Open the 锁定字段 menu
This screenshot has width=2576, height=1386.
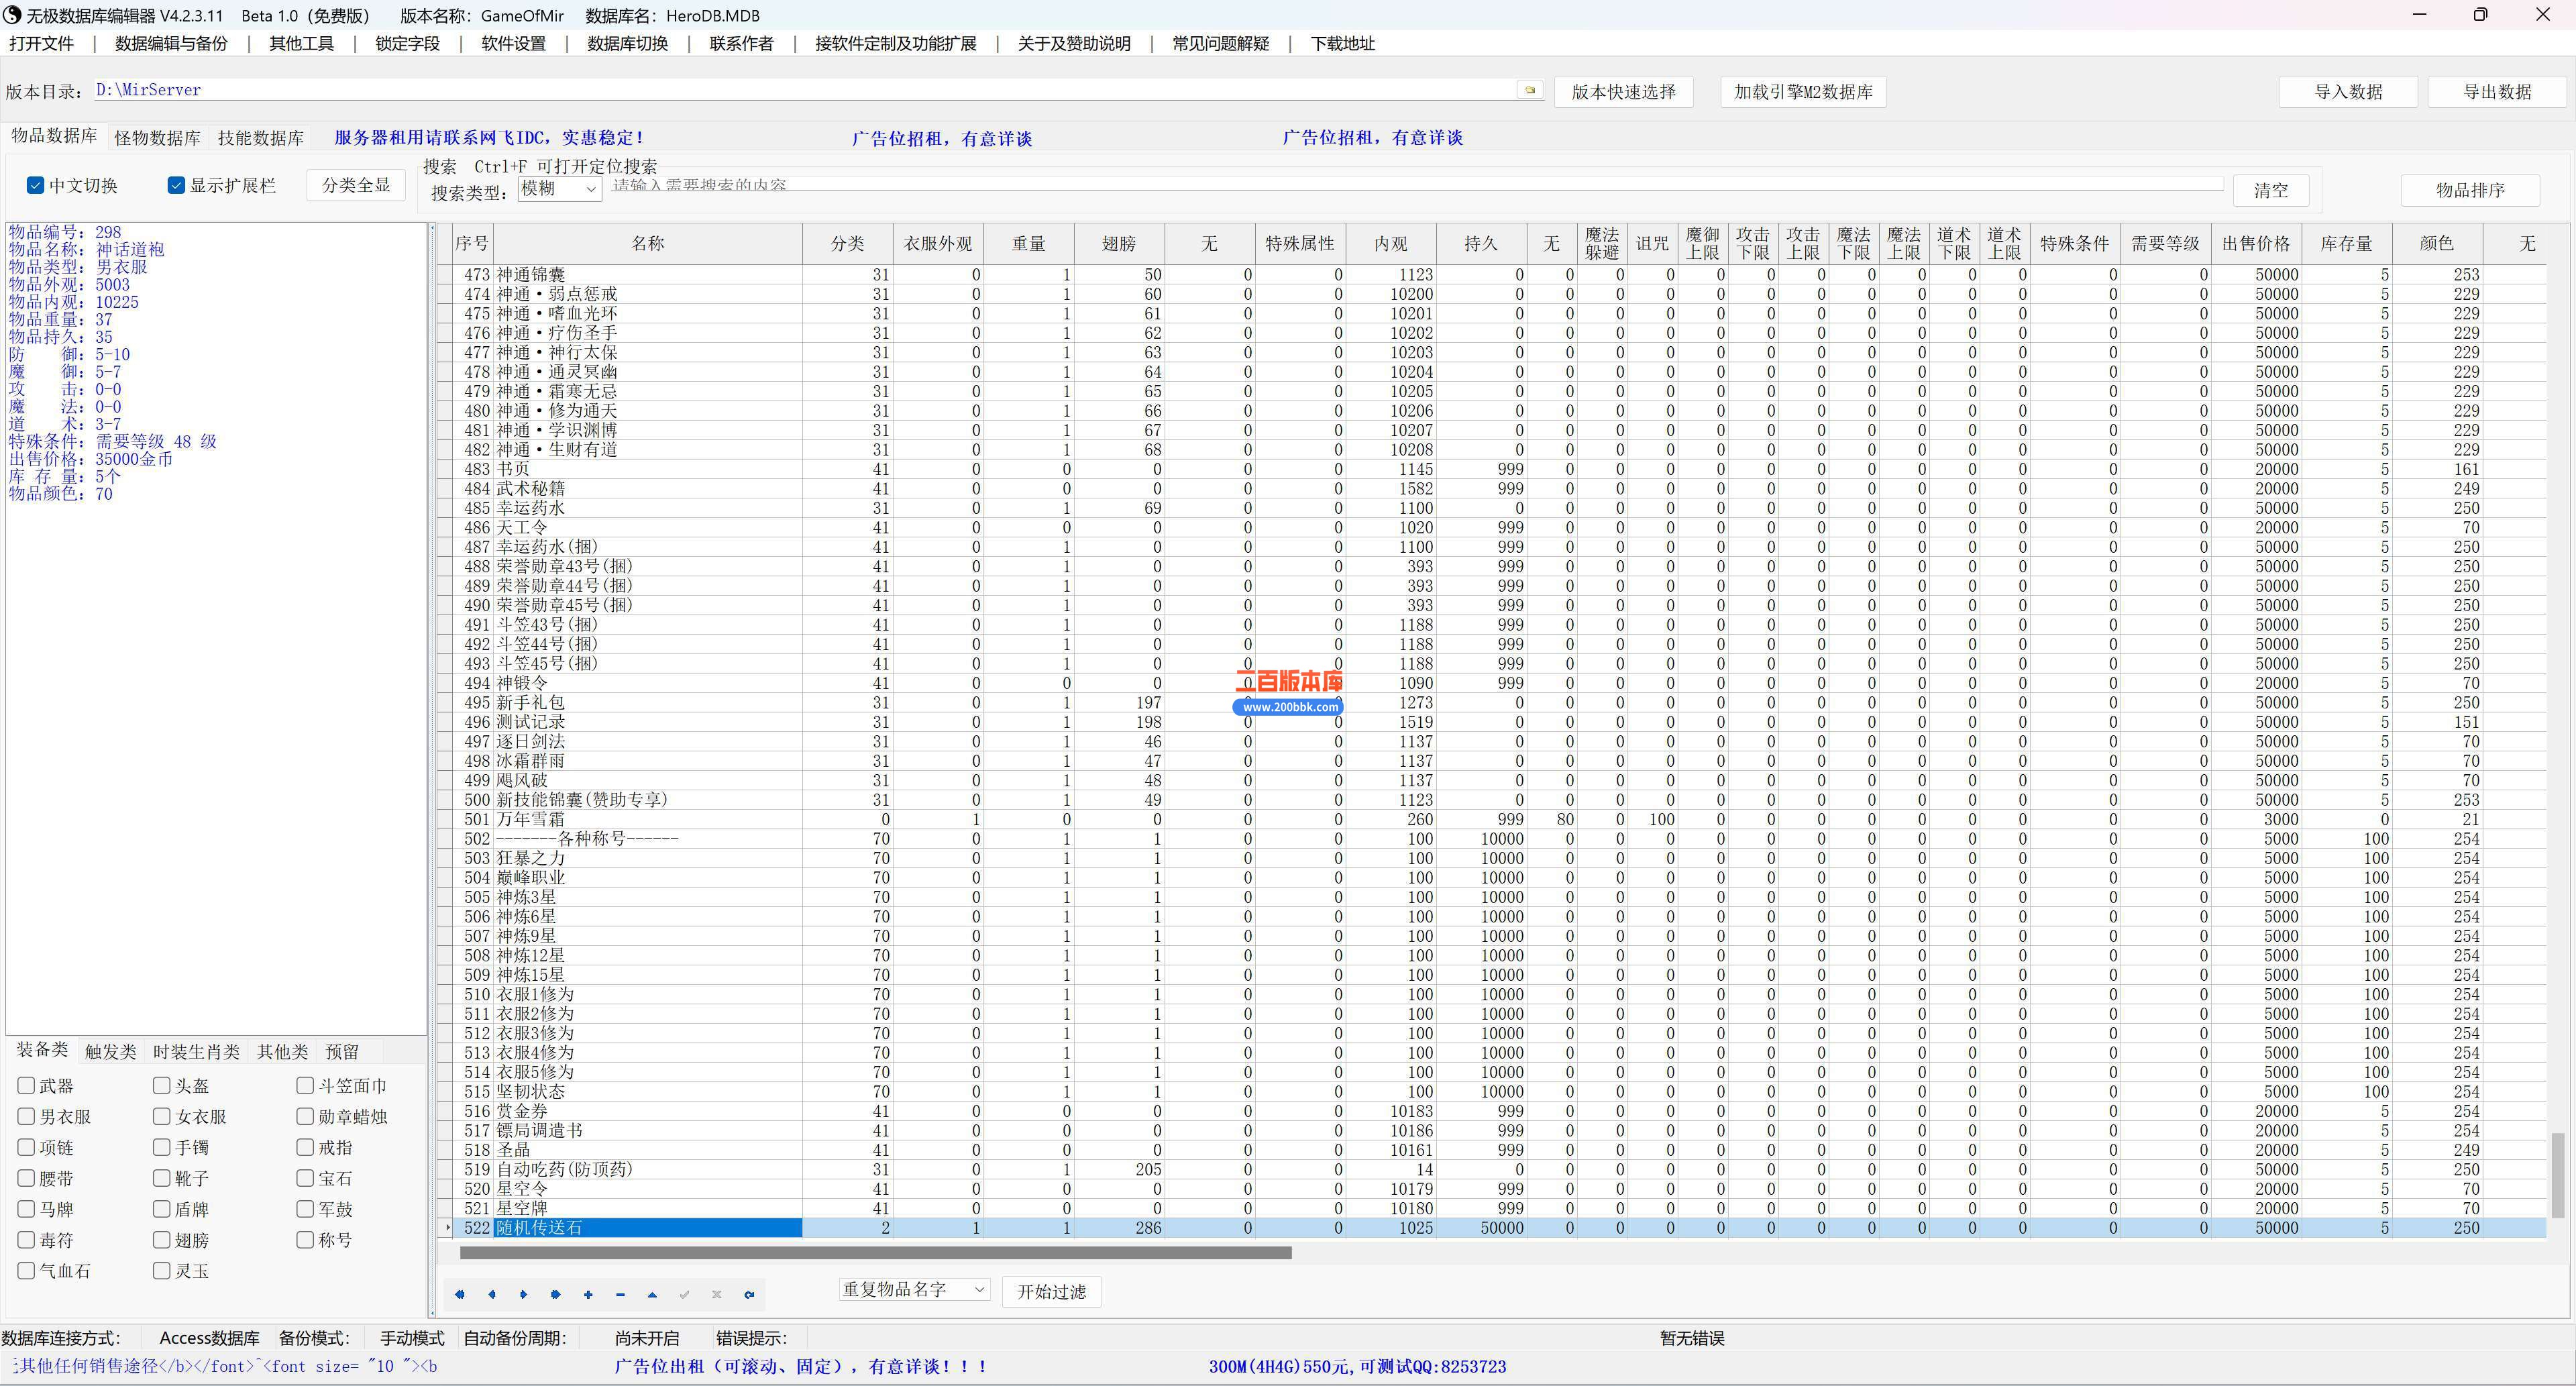407,43
